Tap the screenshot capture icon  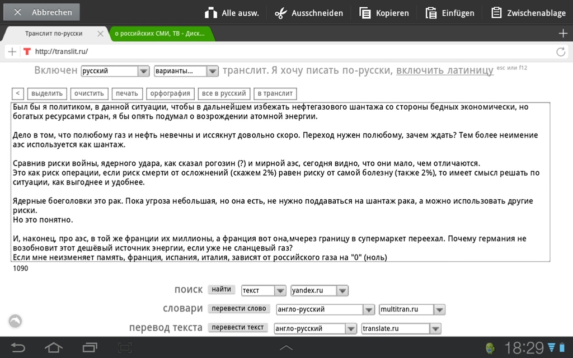tap(125, 347)
